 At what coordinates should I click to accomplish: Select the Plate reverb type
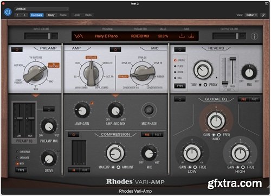179,66
